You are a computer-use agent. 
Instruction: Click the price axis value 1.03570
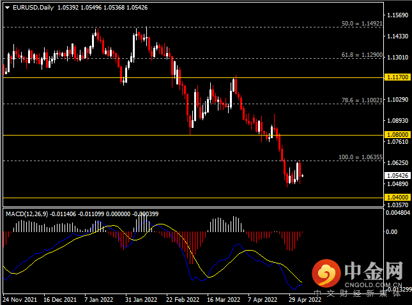click(x=397, y=205)
